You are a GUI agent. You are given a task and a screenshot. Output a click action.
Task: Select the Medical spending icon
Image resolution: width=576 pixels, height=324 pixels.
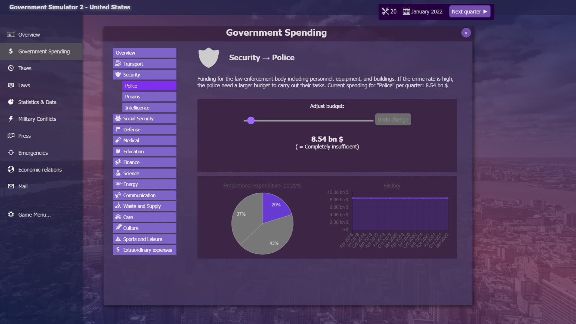click(x=118, y=140)
